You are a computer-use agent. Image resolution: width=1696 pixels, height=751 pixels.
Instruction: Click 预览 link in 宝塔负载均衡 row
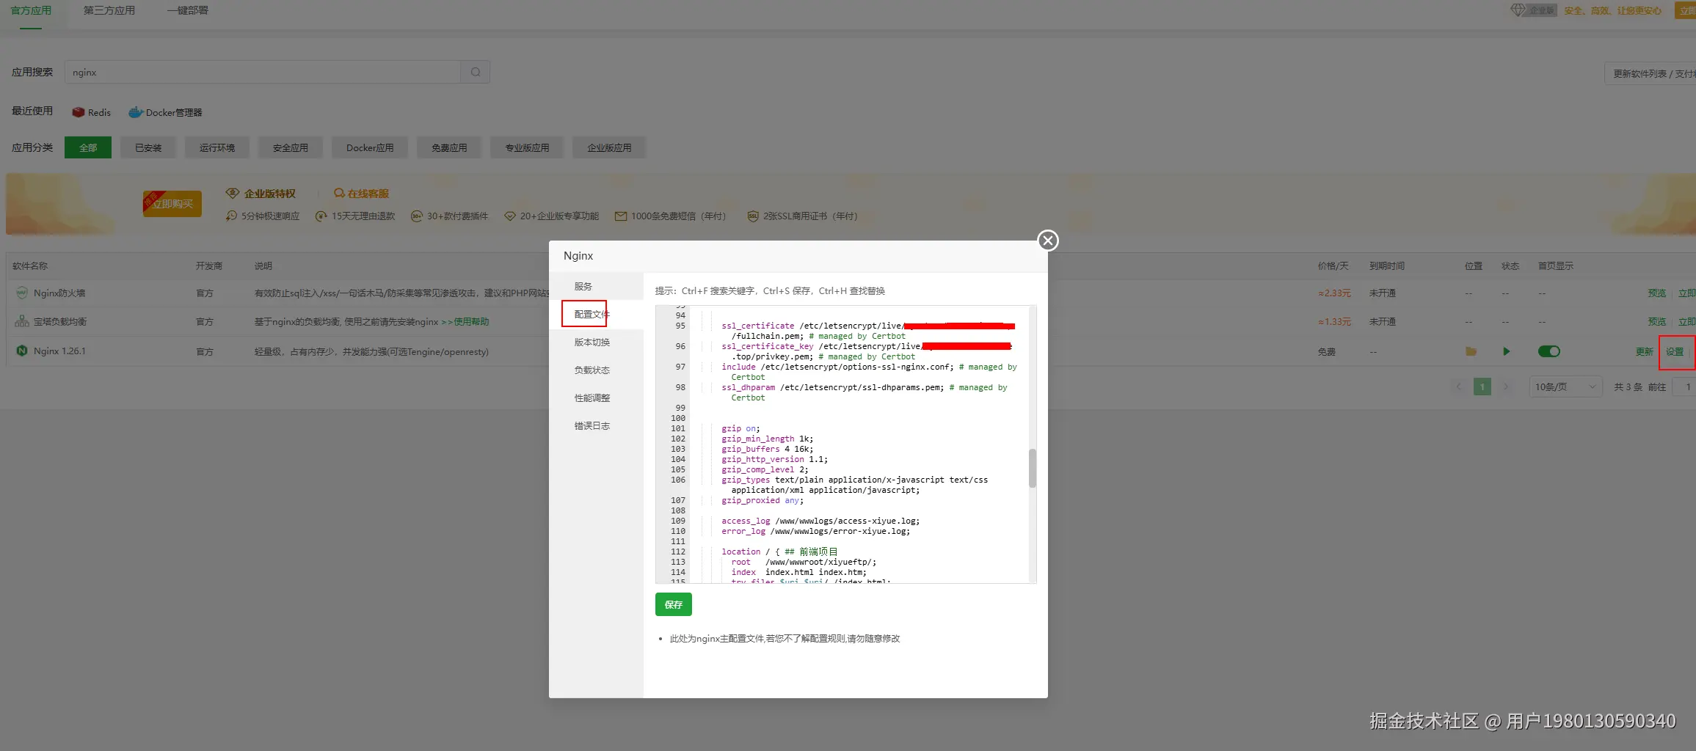coord(1657,321)
